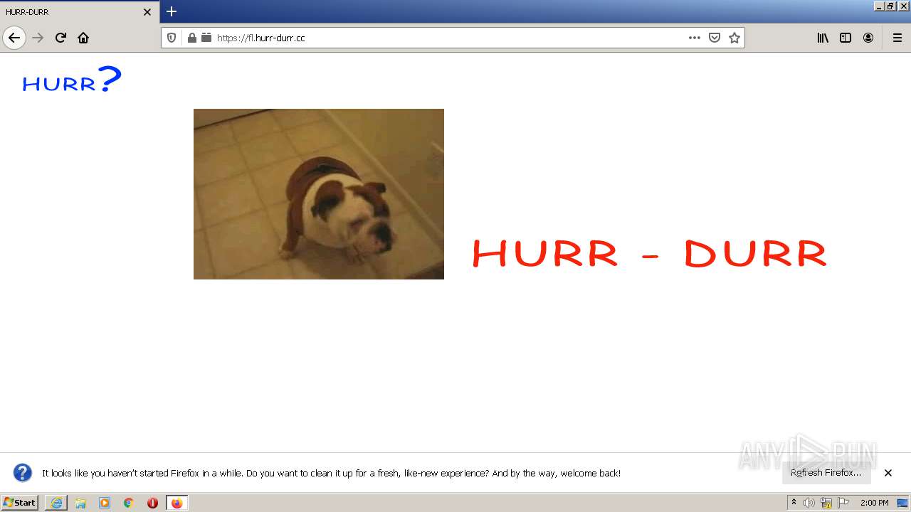This screenshot has width=911, height=512.
Task: Open site permissions icon in address bar
Action: point(206,38)
